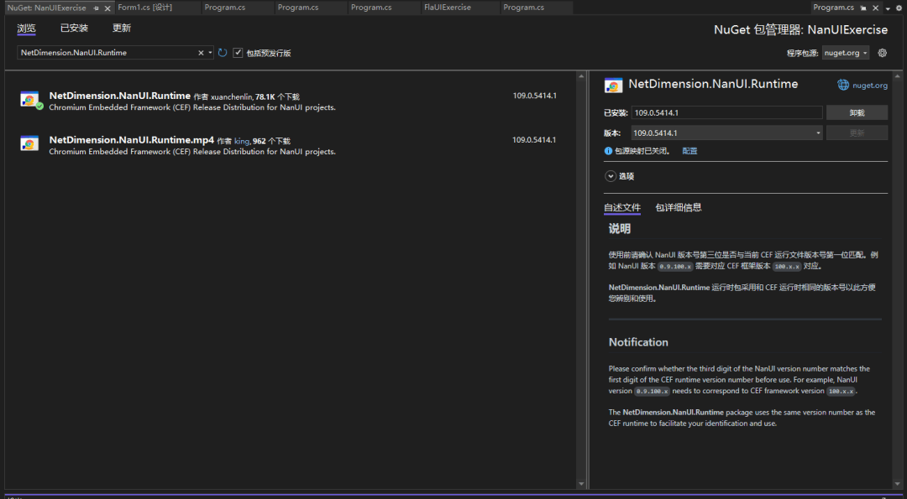The height and width of the screenshot is (499, 907).
Task: Open search history dropdown arrow
Action: pos(209,53)
